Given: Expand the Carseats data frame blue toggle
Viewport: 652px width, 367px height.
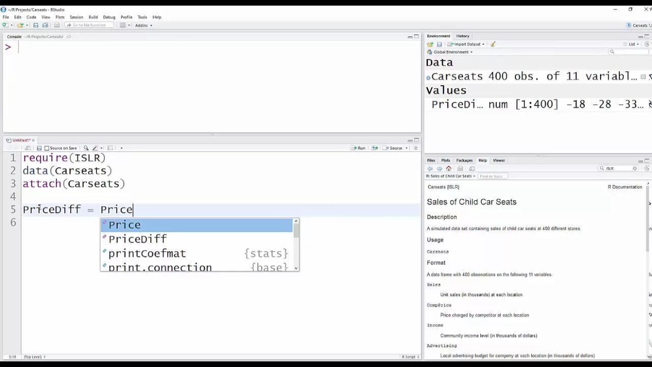Looking at the screenshot, I should 428,77.
